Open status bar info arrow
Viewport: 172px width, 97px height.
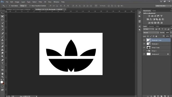(37, 96)
